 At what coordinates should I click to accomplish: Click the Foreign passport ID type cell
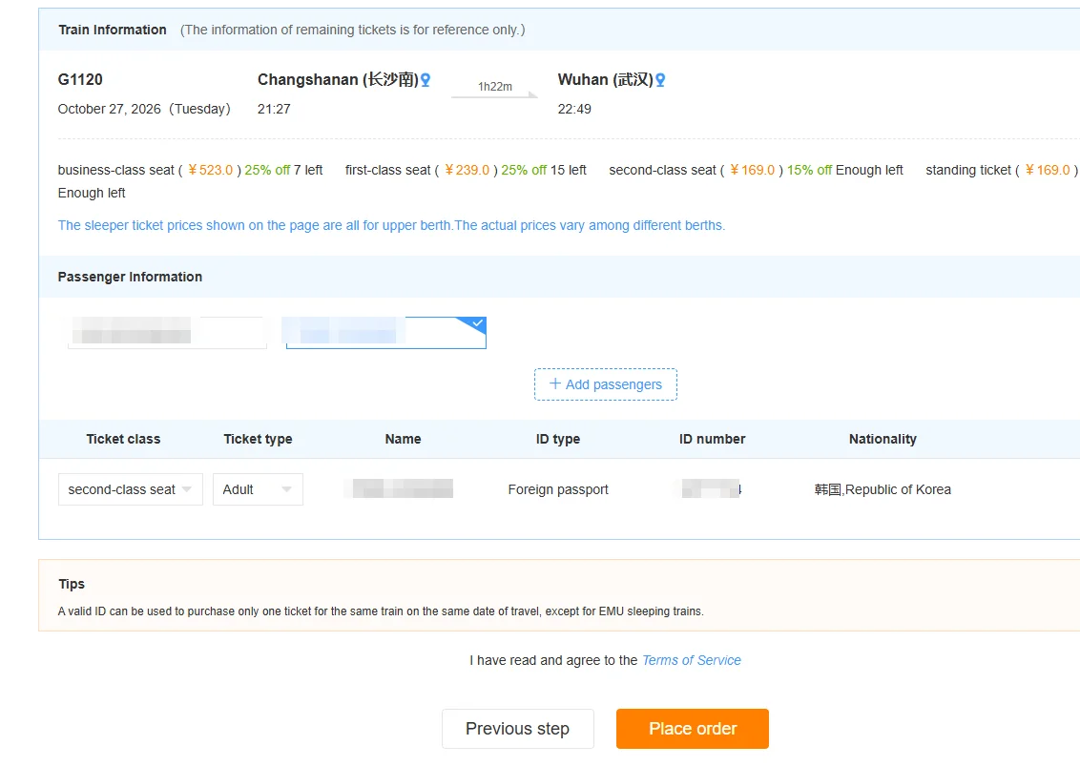coord(558,489)
